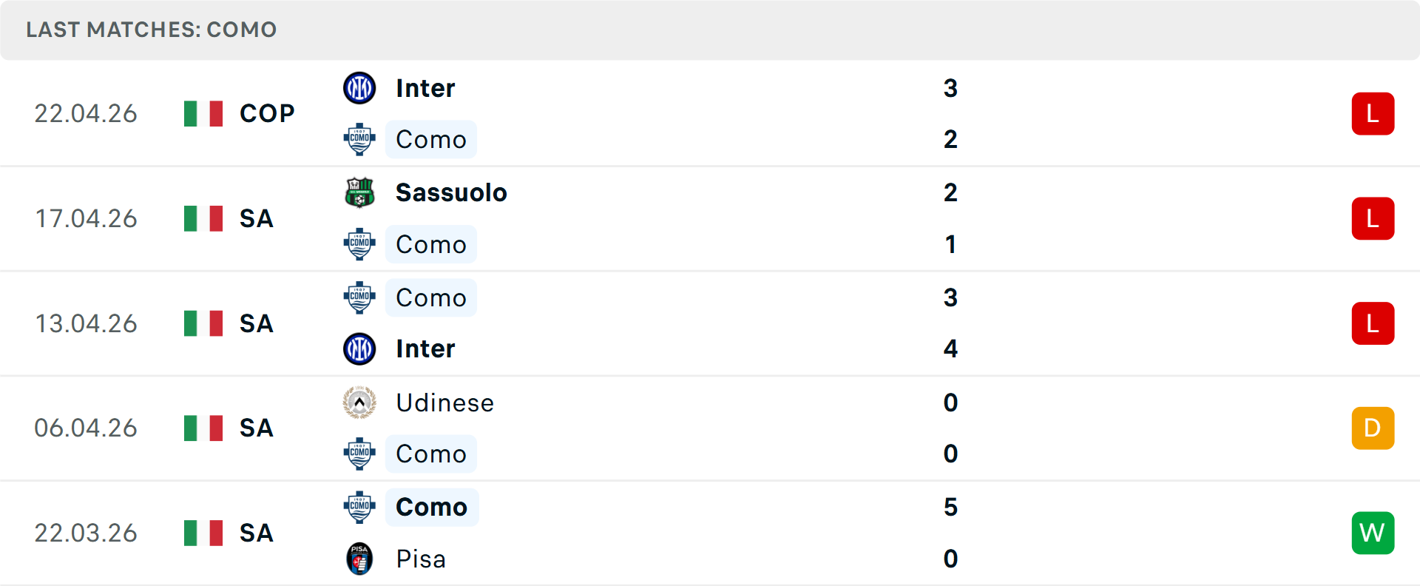Click the orange draw badge for Udinese match
Image resolution: width=1420 pixels, height=586 pixels.
click(1373, 428)
